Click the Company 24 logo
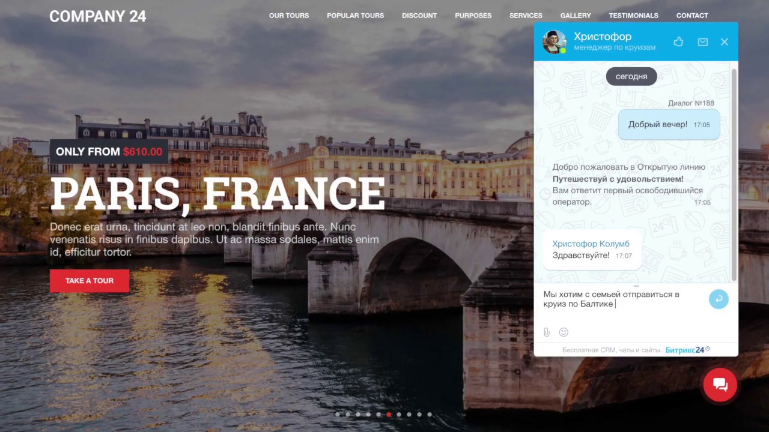 pyautogui.click(x=97, y=16)
